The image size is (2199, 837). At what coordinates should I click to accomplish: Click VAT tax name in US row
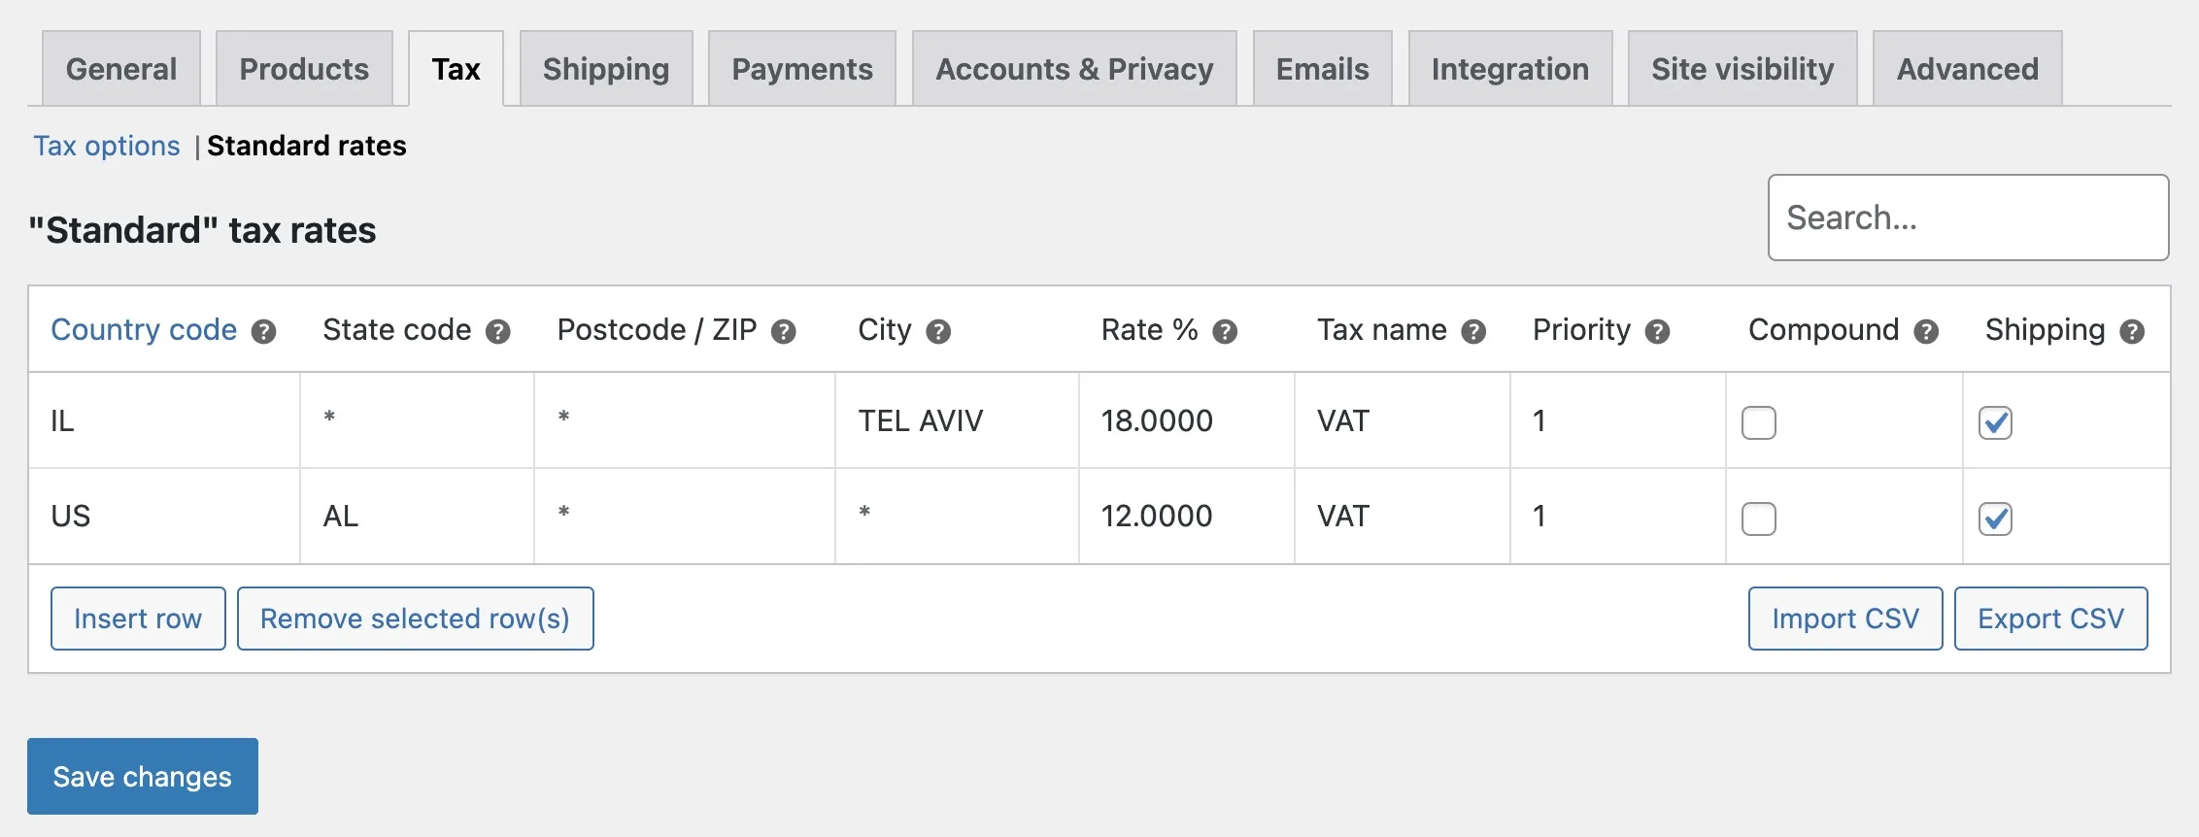1403,516
